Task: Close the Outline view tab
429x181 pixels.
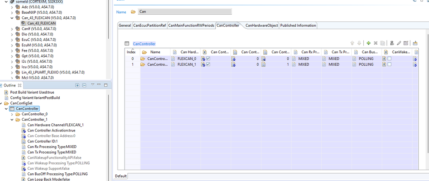Action: (19, 86)
